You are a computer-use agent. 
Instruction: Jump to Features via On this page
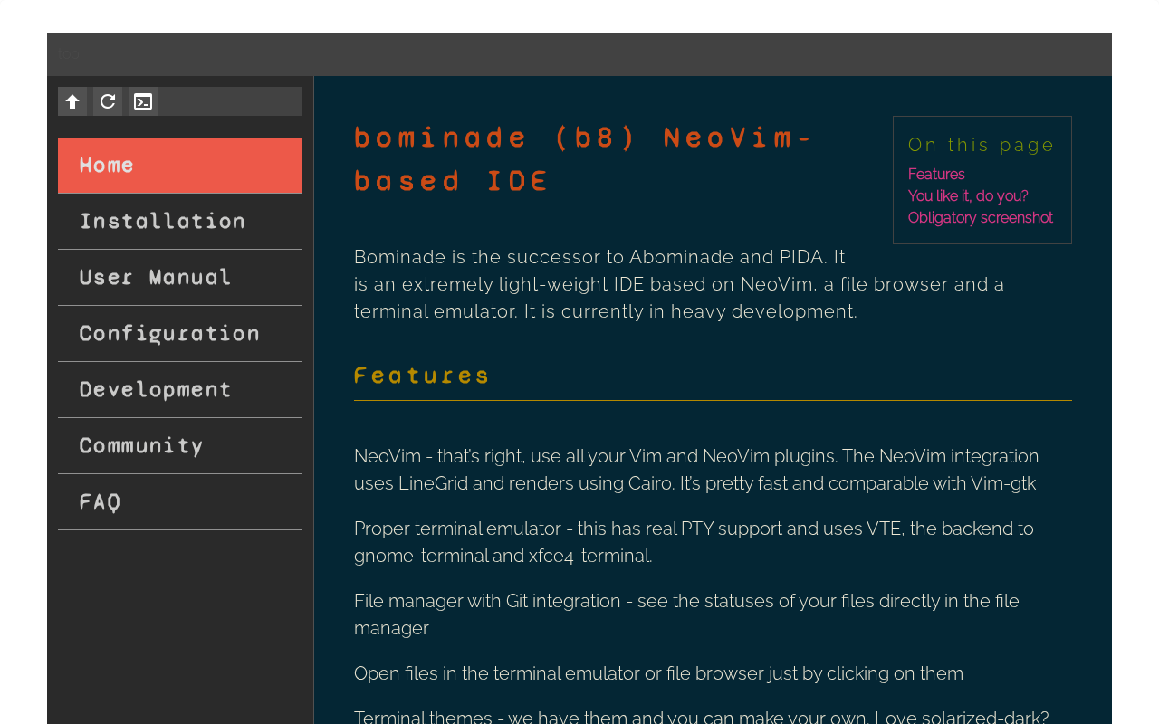[x=936, y=175]
